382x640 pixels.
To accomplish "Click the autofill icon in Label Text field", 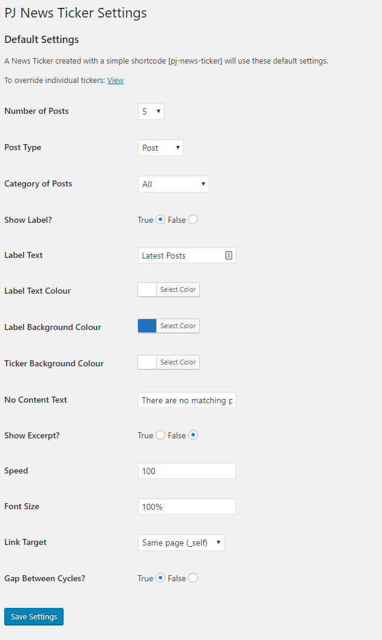I will 229,256.
